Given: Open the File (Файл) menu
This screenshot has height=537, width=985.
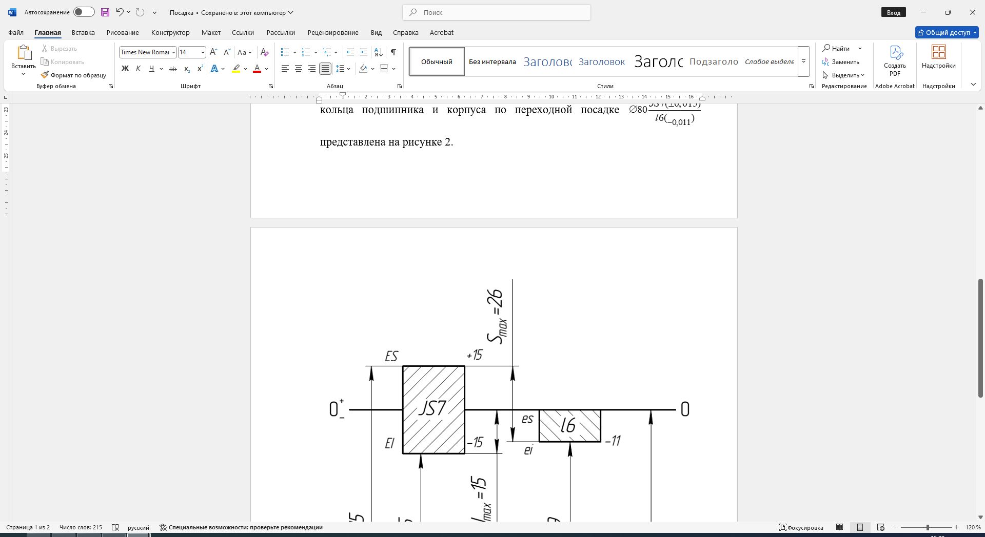Looking at the screenshot, I should [16, 32].
